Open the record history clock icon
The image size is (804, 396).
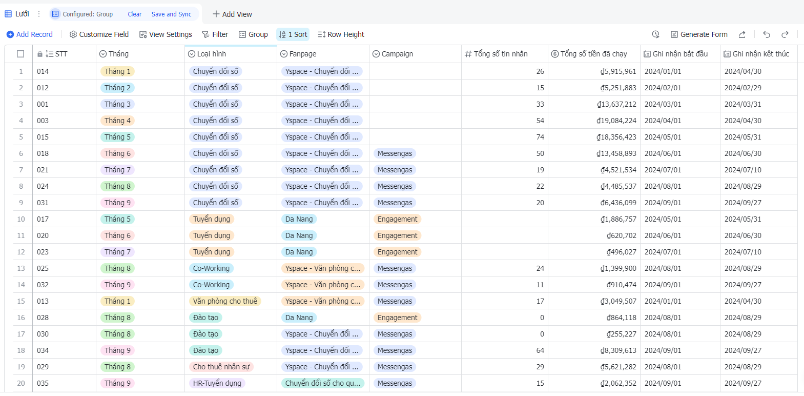coord(655,34)
